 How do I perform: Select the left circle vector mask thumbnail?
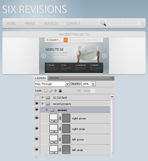[66, 150]
